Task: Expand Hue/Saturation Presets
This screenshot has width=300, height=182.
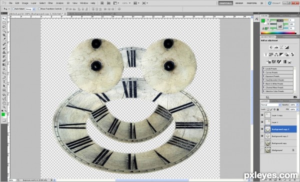Action: (x=264, y=80)
